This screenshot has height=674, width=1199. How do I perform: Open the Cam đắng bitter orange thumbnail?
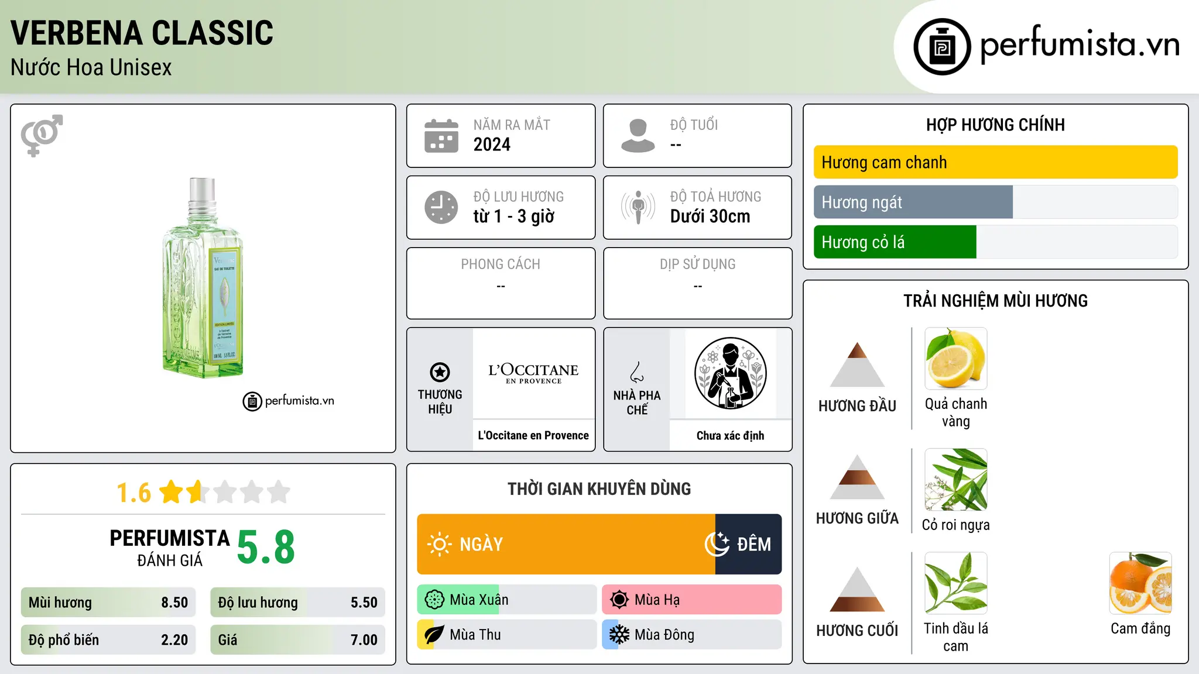pyautogui.click(x=1140, y=583)
